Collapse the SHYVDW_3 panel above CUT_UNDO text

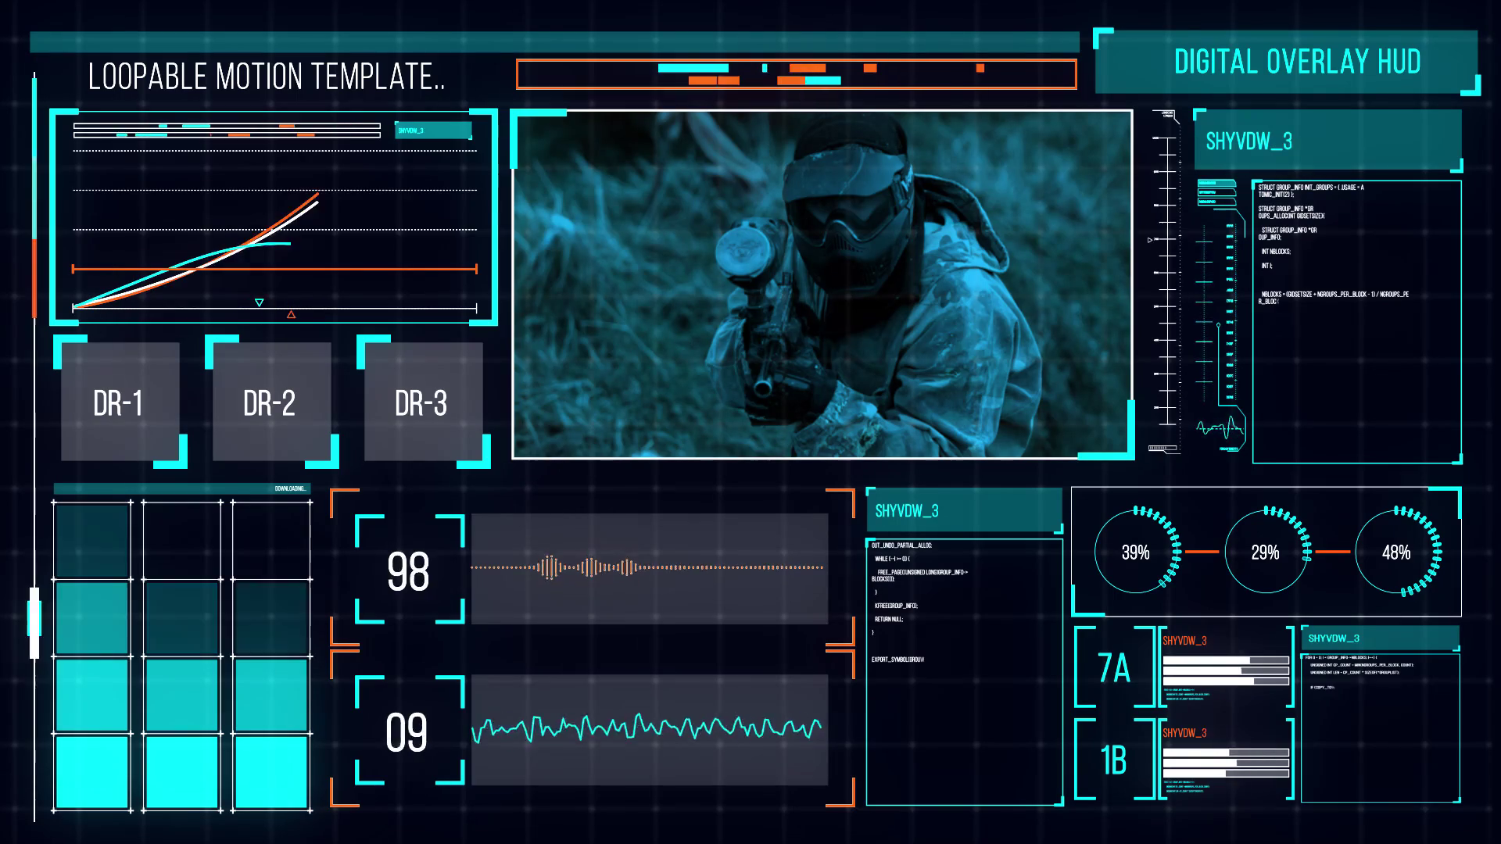pos(964,508)
